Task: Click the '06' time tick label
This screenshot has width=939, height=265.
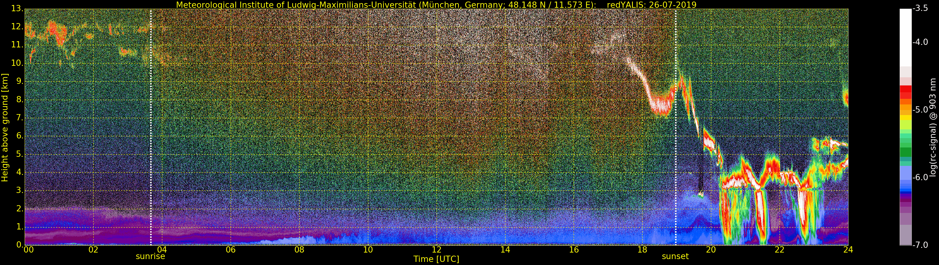Action: click(230, 250)
